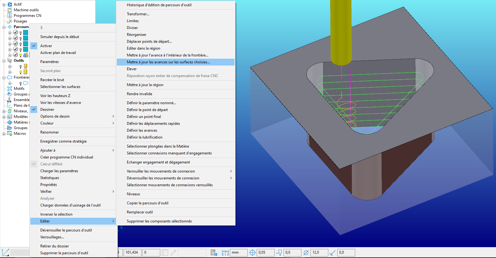496x258 pixels.
Task: Select Mettre à jour la région
Action: (x=145, y=85)
